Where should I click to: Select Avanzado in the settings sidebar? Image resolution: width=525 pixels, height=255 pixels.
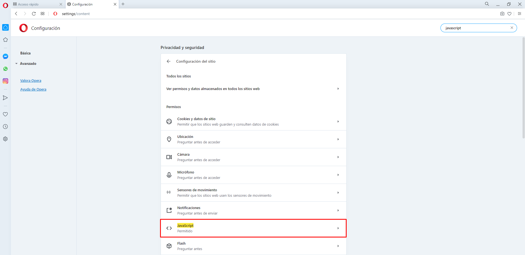coord(28,63)
